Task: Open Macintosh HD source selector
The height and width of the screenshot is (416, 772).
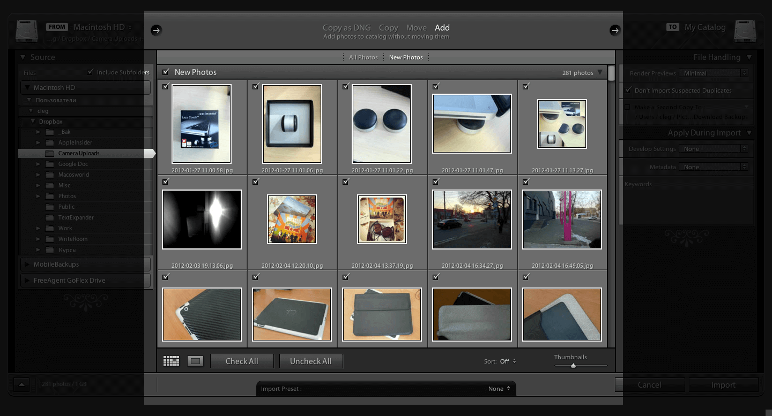Action: [x=102, y=27]
